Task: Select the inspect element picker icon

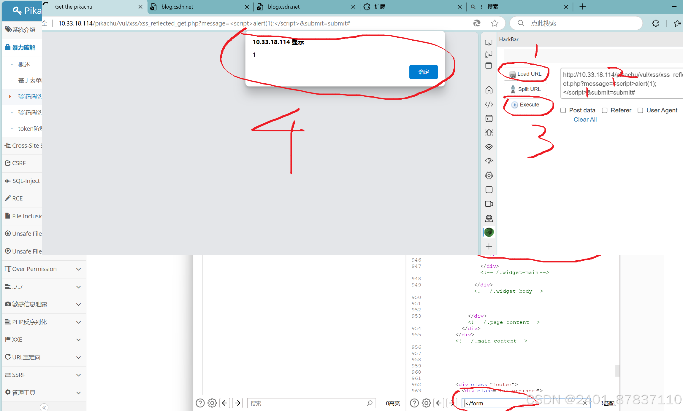Action: [x=489, y=43]
